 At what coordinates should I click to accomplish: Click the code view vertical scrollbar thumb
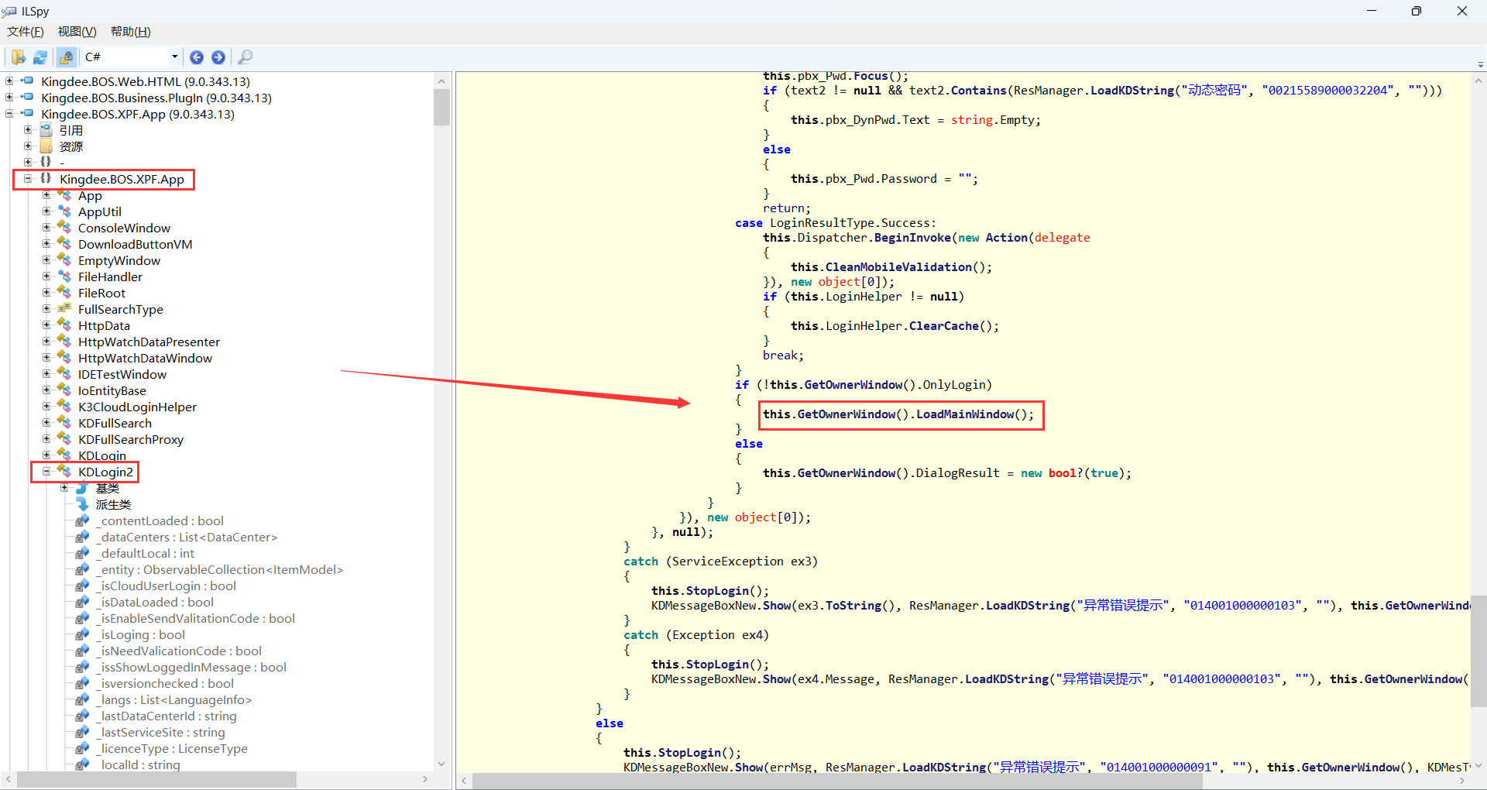point(1478,651)
